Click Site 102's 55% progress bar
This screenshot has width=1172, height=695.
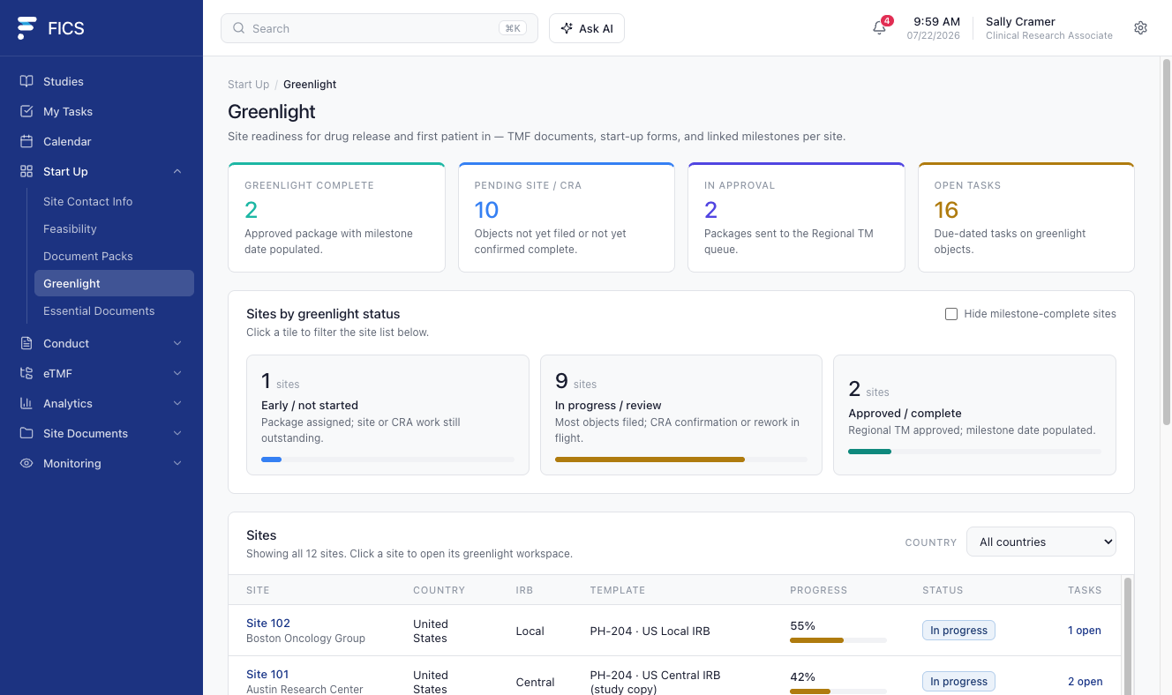838,640
